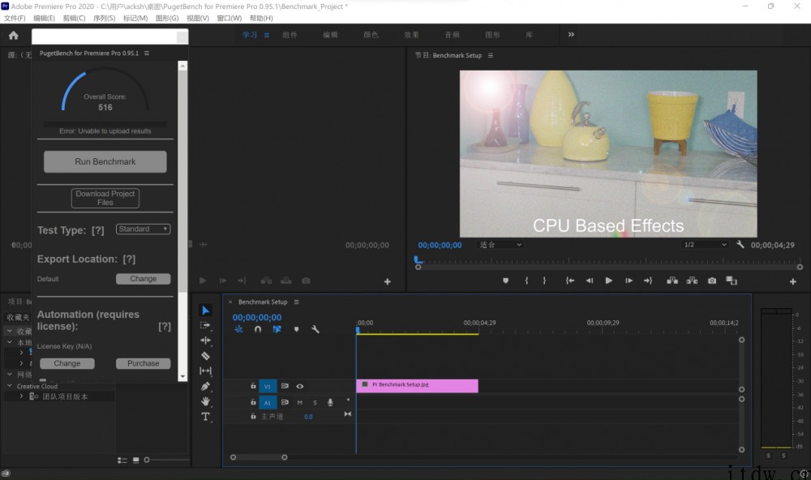The height and width of the screenshot is (480, 811).
Task: Toggle V1 track output eye
Action: point(299,386)
